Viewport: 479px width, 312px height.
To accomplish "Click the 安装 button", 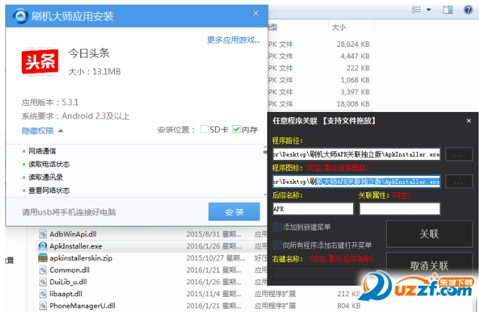I will click(234, 211).
